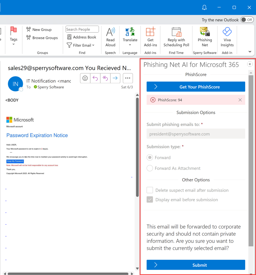The width and height of the screenshot is (256, 275).
Task: Collapse the ribbon with the chevron
Action: 250,52
